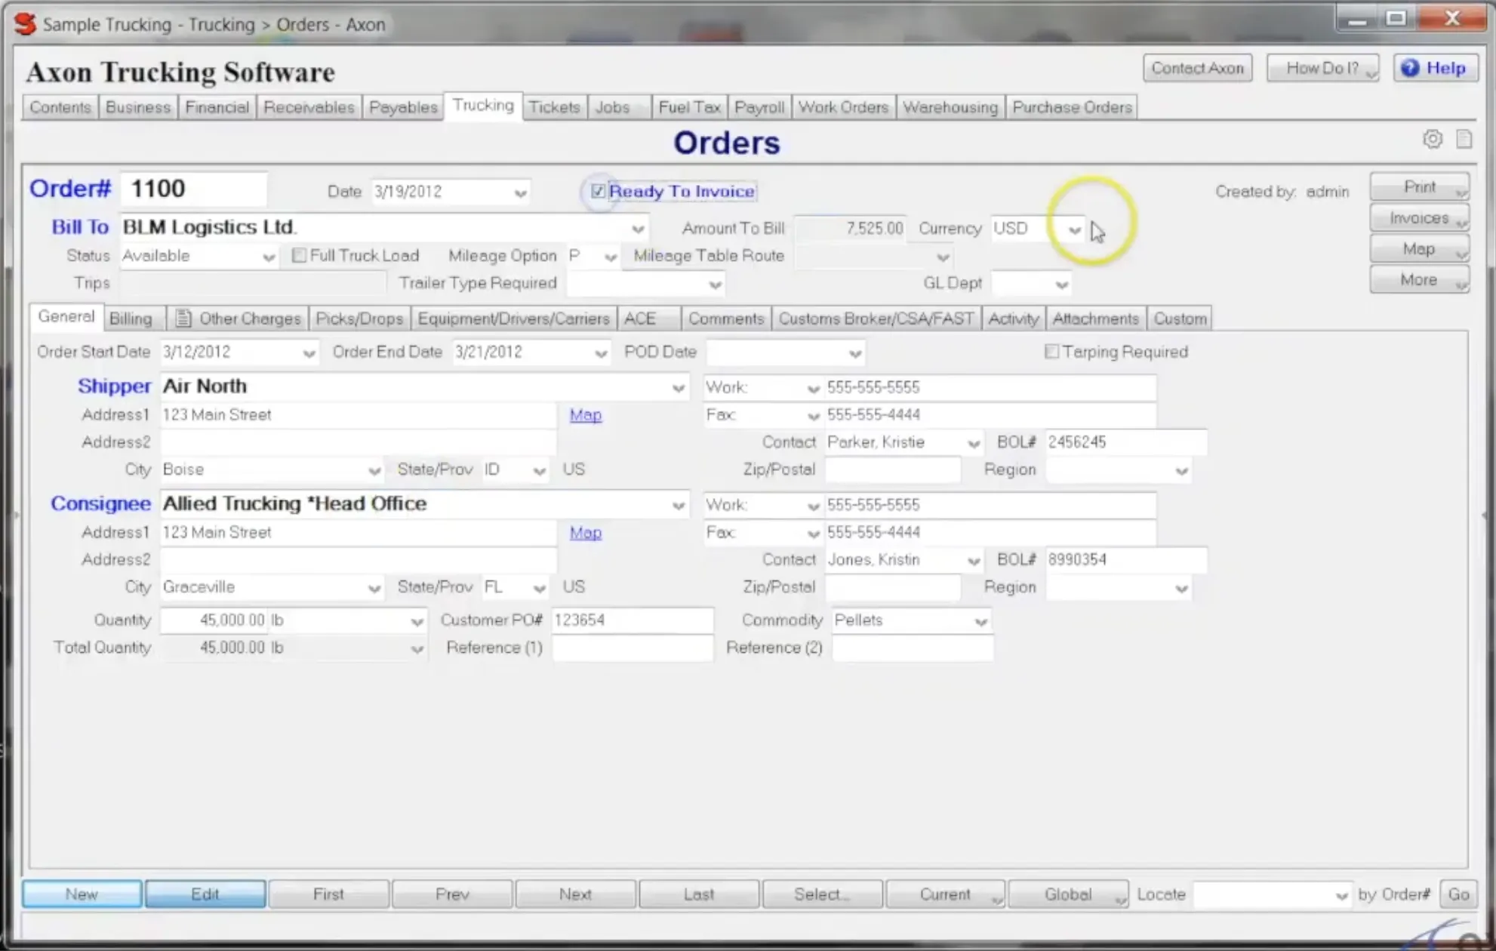Click the page document icon beside gear
Viewport: 1496px width, 951px height.
tap(1464, 139)
